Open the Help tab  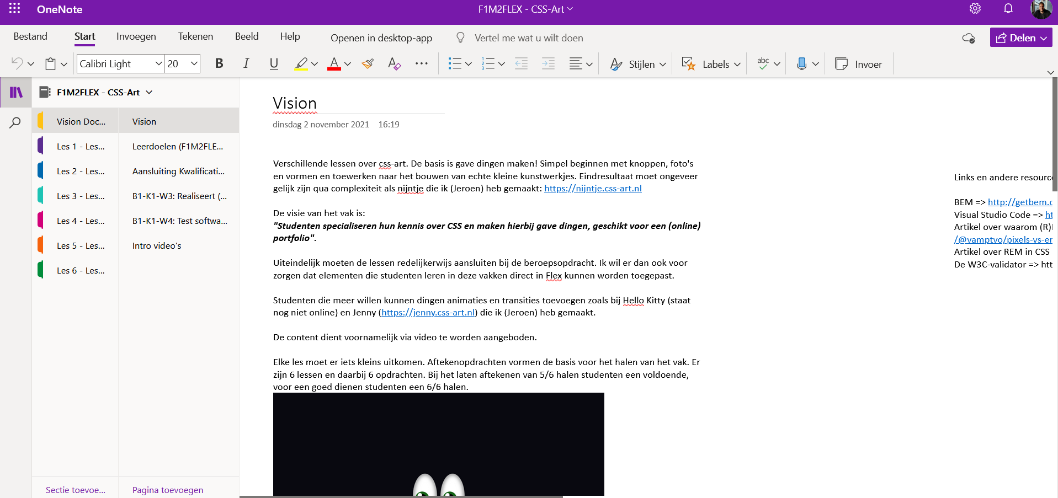pyautogui.click(x=290, y=36)
